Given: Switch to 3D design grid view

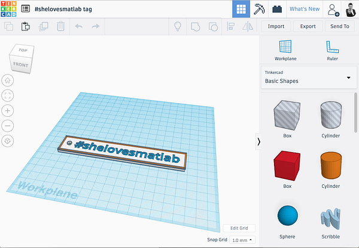Looking at the screenshot, I should click(241, 9).
